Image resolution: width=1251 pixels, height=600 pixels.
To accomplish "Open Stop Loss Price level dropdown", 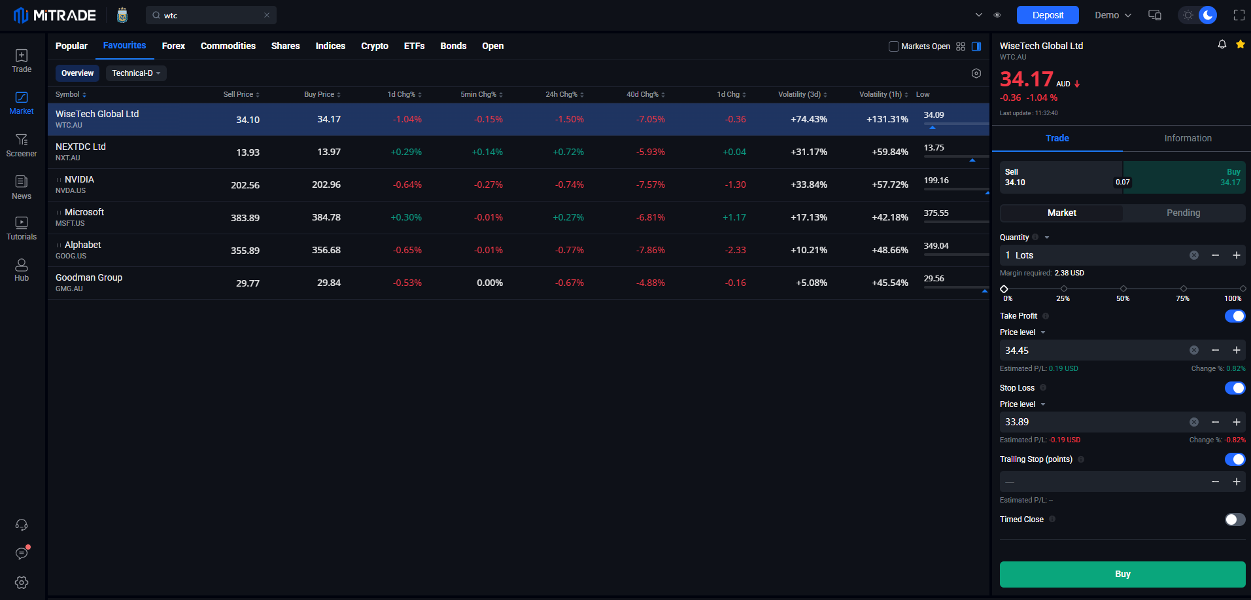I will (x=1043, y=404).
